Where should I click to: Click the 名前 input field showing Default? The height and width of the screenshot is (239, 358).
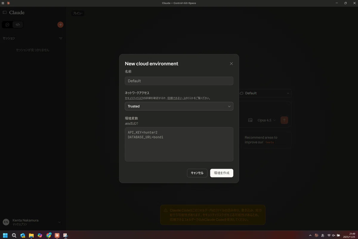[x=179, y=81]
